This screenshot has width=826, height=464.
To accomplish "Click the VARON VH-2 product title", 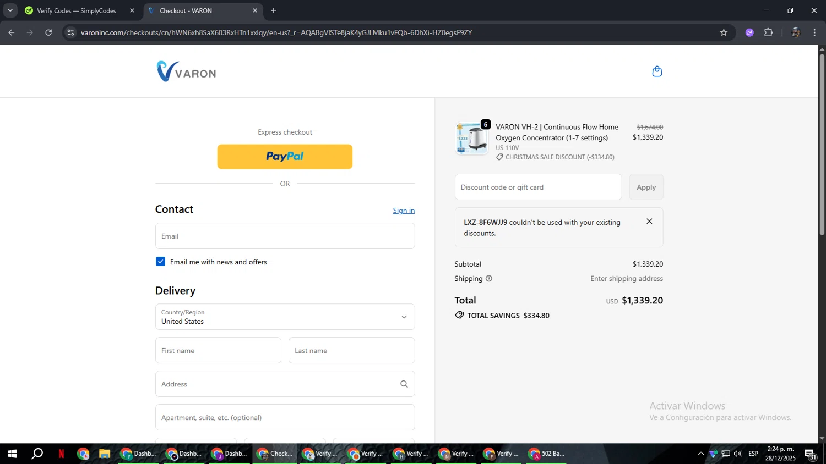I will point(557,132).
